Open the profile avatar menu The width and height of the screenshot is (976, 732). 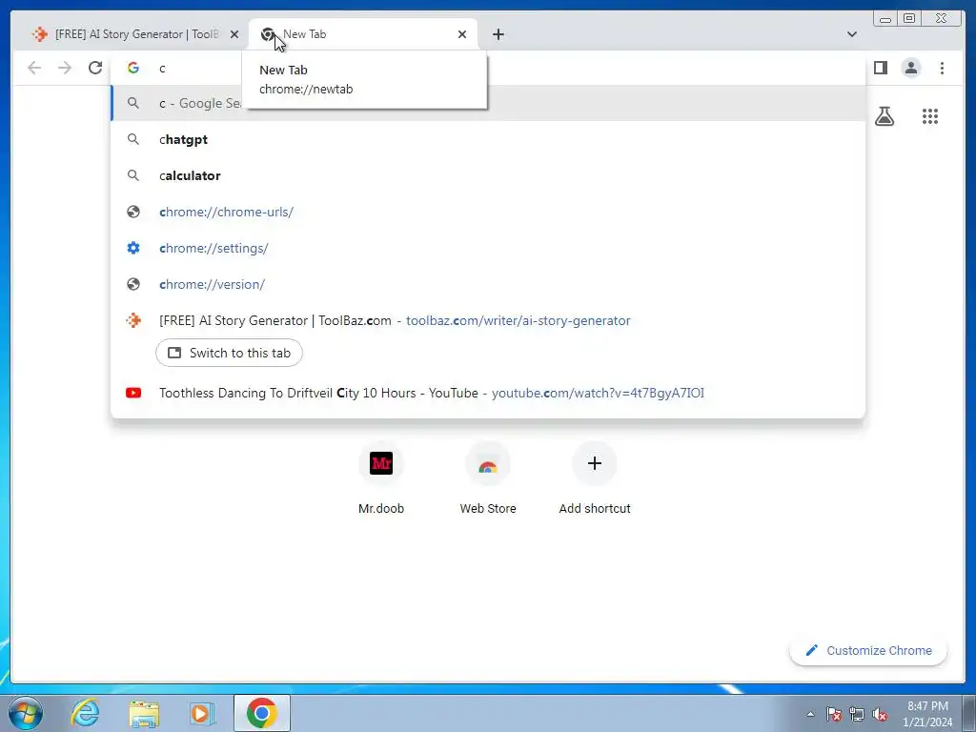point(911,68)
